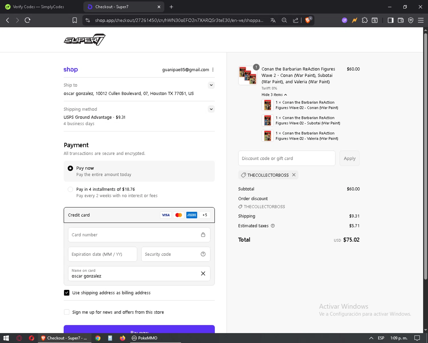Click the Super7 logo
Image resolution: width=428 pixels, height=343 pixels.
point(84,40)
